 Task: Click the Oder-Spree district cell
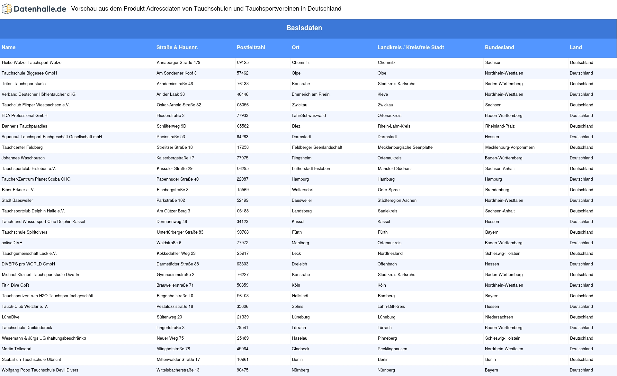(x=389, y=190)
